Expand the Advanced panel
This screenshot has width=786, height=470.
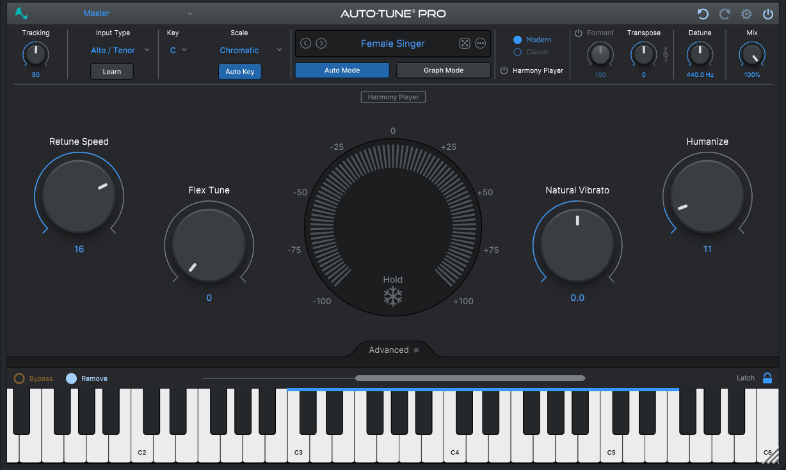[x=394, y=350]
